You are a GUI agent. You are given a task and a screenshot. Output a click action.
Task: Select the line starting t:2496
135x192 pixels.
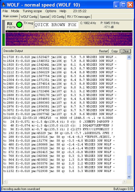60,87
